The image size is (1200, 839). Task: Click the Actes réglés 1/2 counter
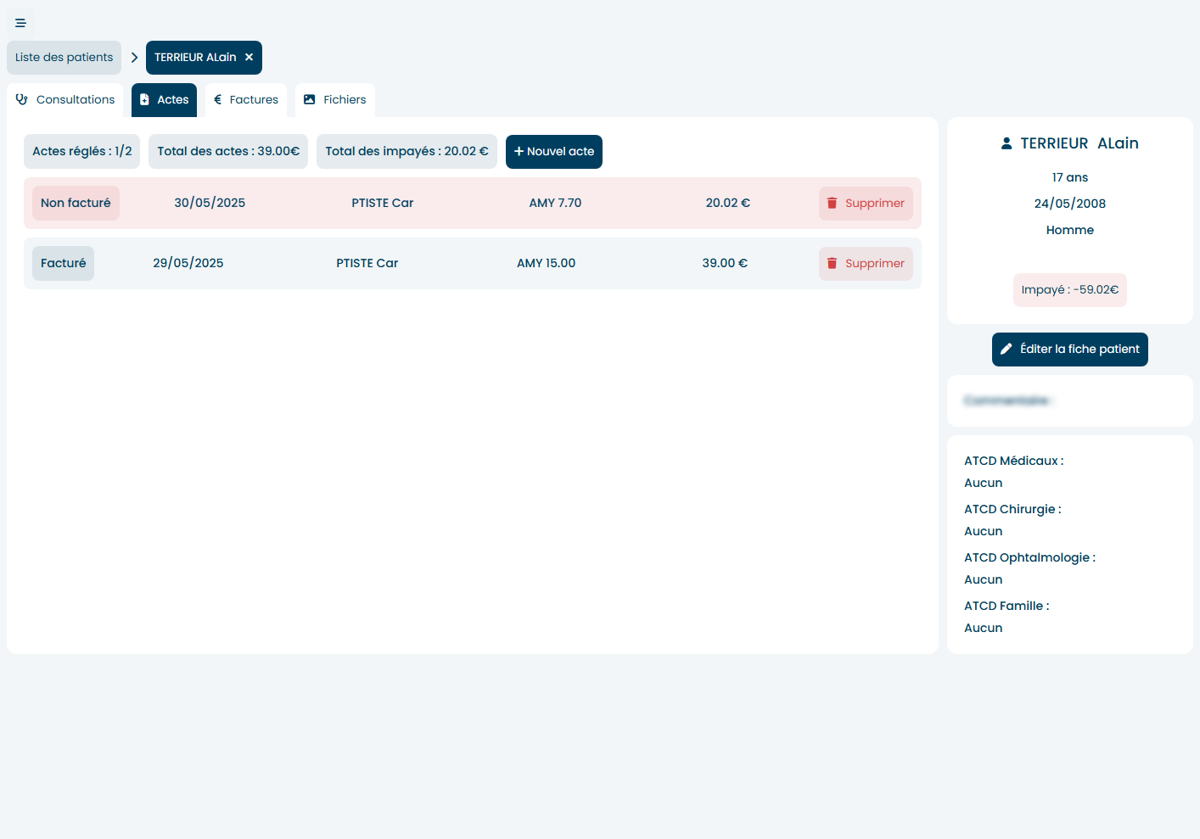(x=81, y=151)
